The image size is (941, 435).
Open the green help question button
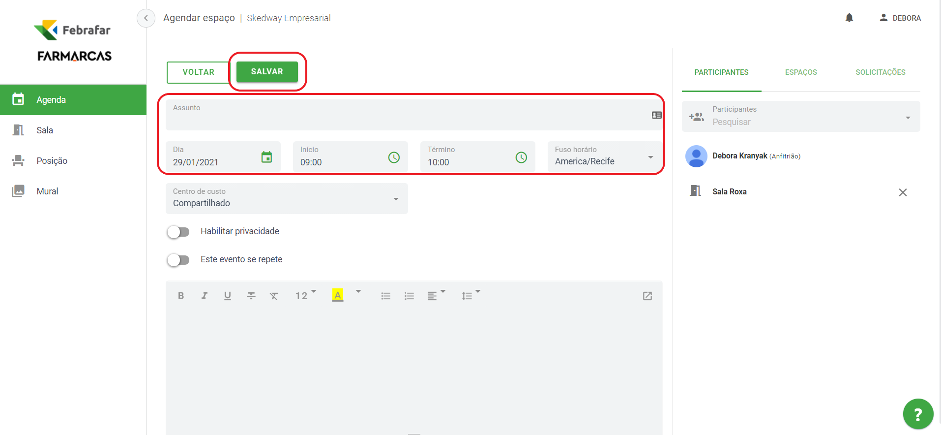tap(917, 414)
